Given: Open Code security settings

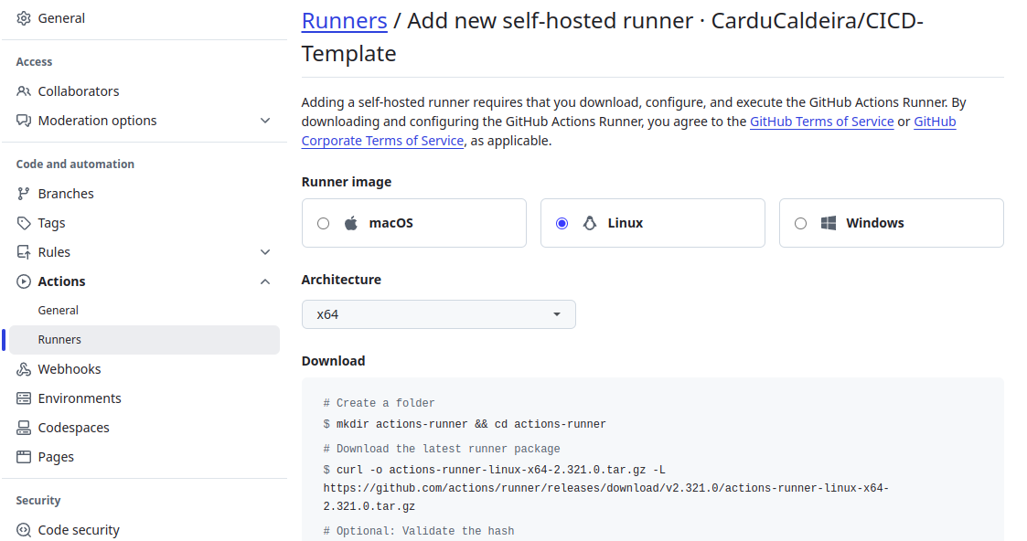Looking at the screenshot, I should point(144,530).
